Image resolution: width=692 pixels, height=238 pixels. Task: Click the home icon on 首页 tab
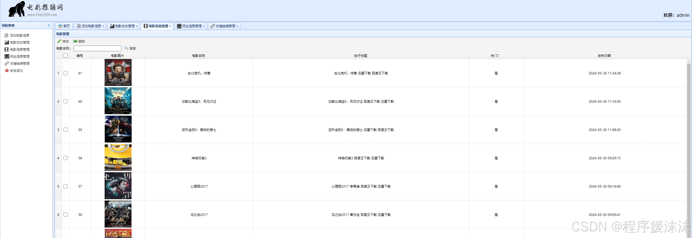pos(60,26)
